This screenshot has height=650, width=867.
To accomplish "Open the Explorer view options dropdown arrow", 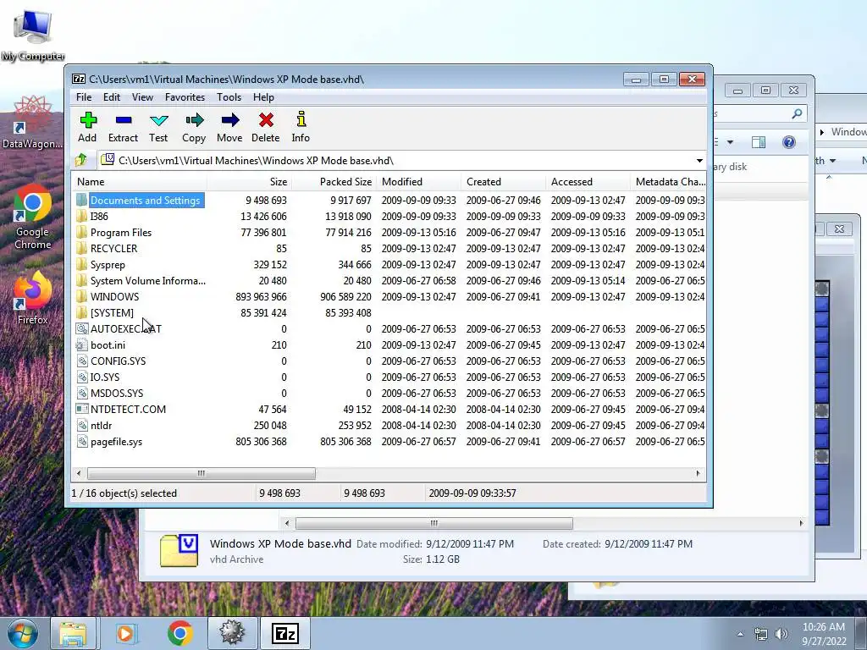I will (x=730, y=142).
